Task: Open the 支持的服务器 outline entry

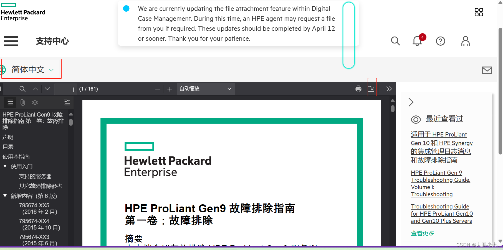Action: coord(35,176)
